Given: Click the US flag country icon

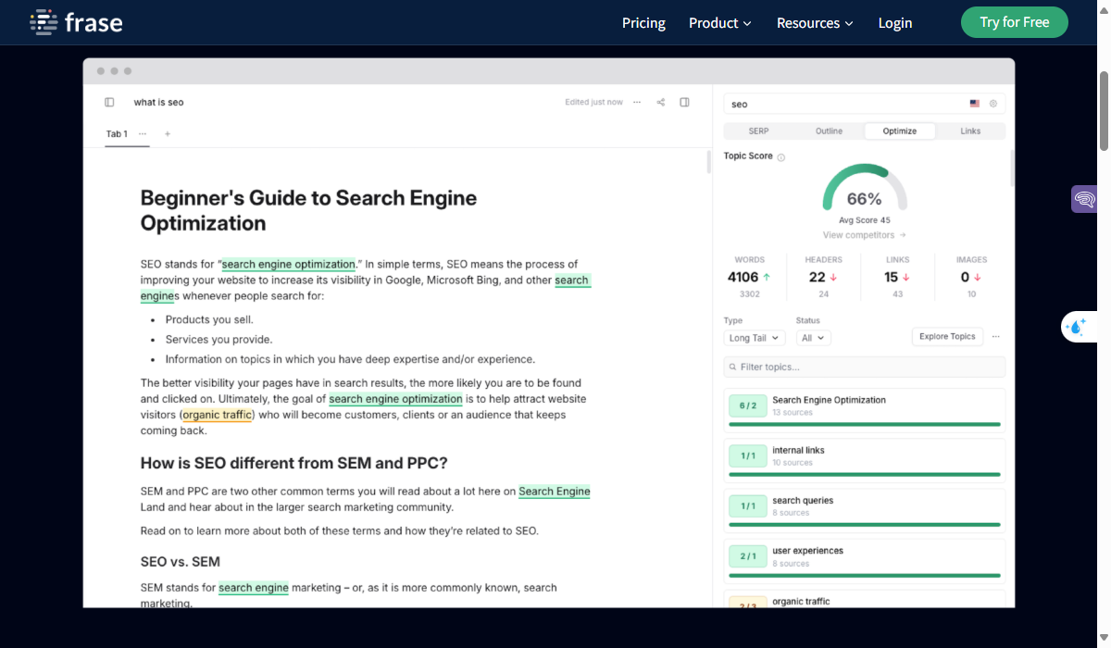Looking at the screenshot, I should click(x=975, y=104).
